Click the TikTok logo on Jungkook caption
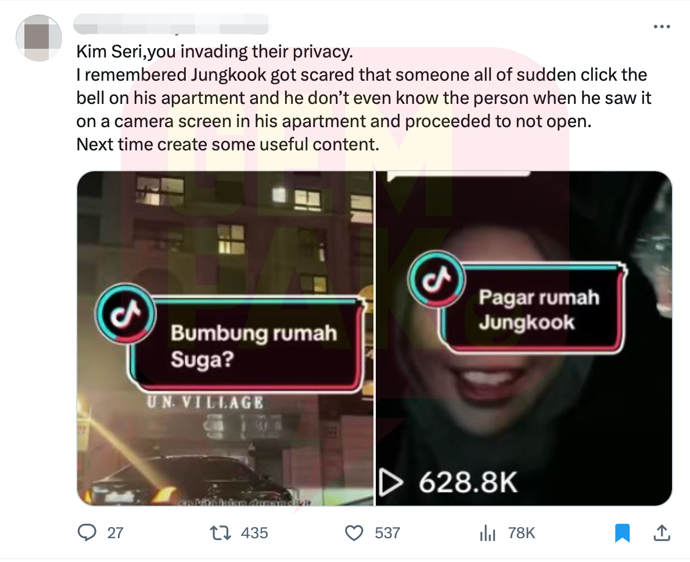Viewport: 690px width, 562px height. 437,280
